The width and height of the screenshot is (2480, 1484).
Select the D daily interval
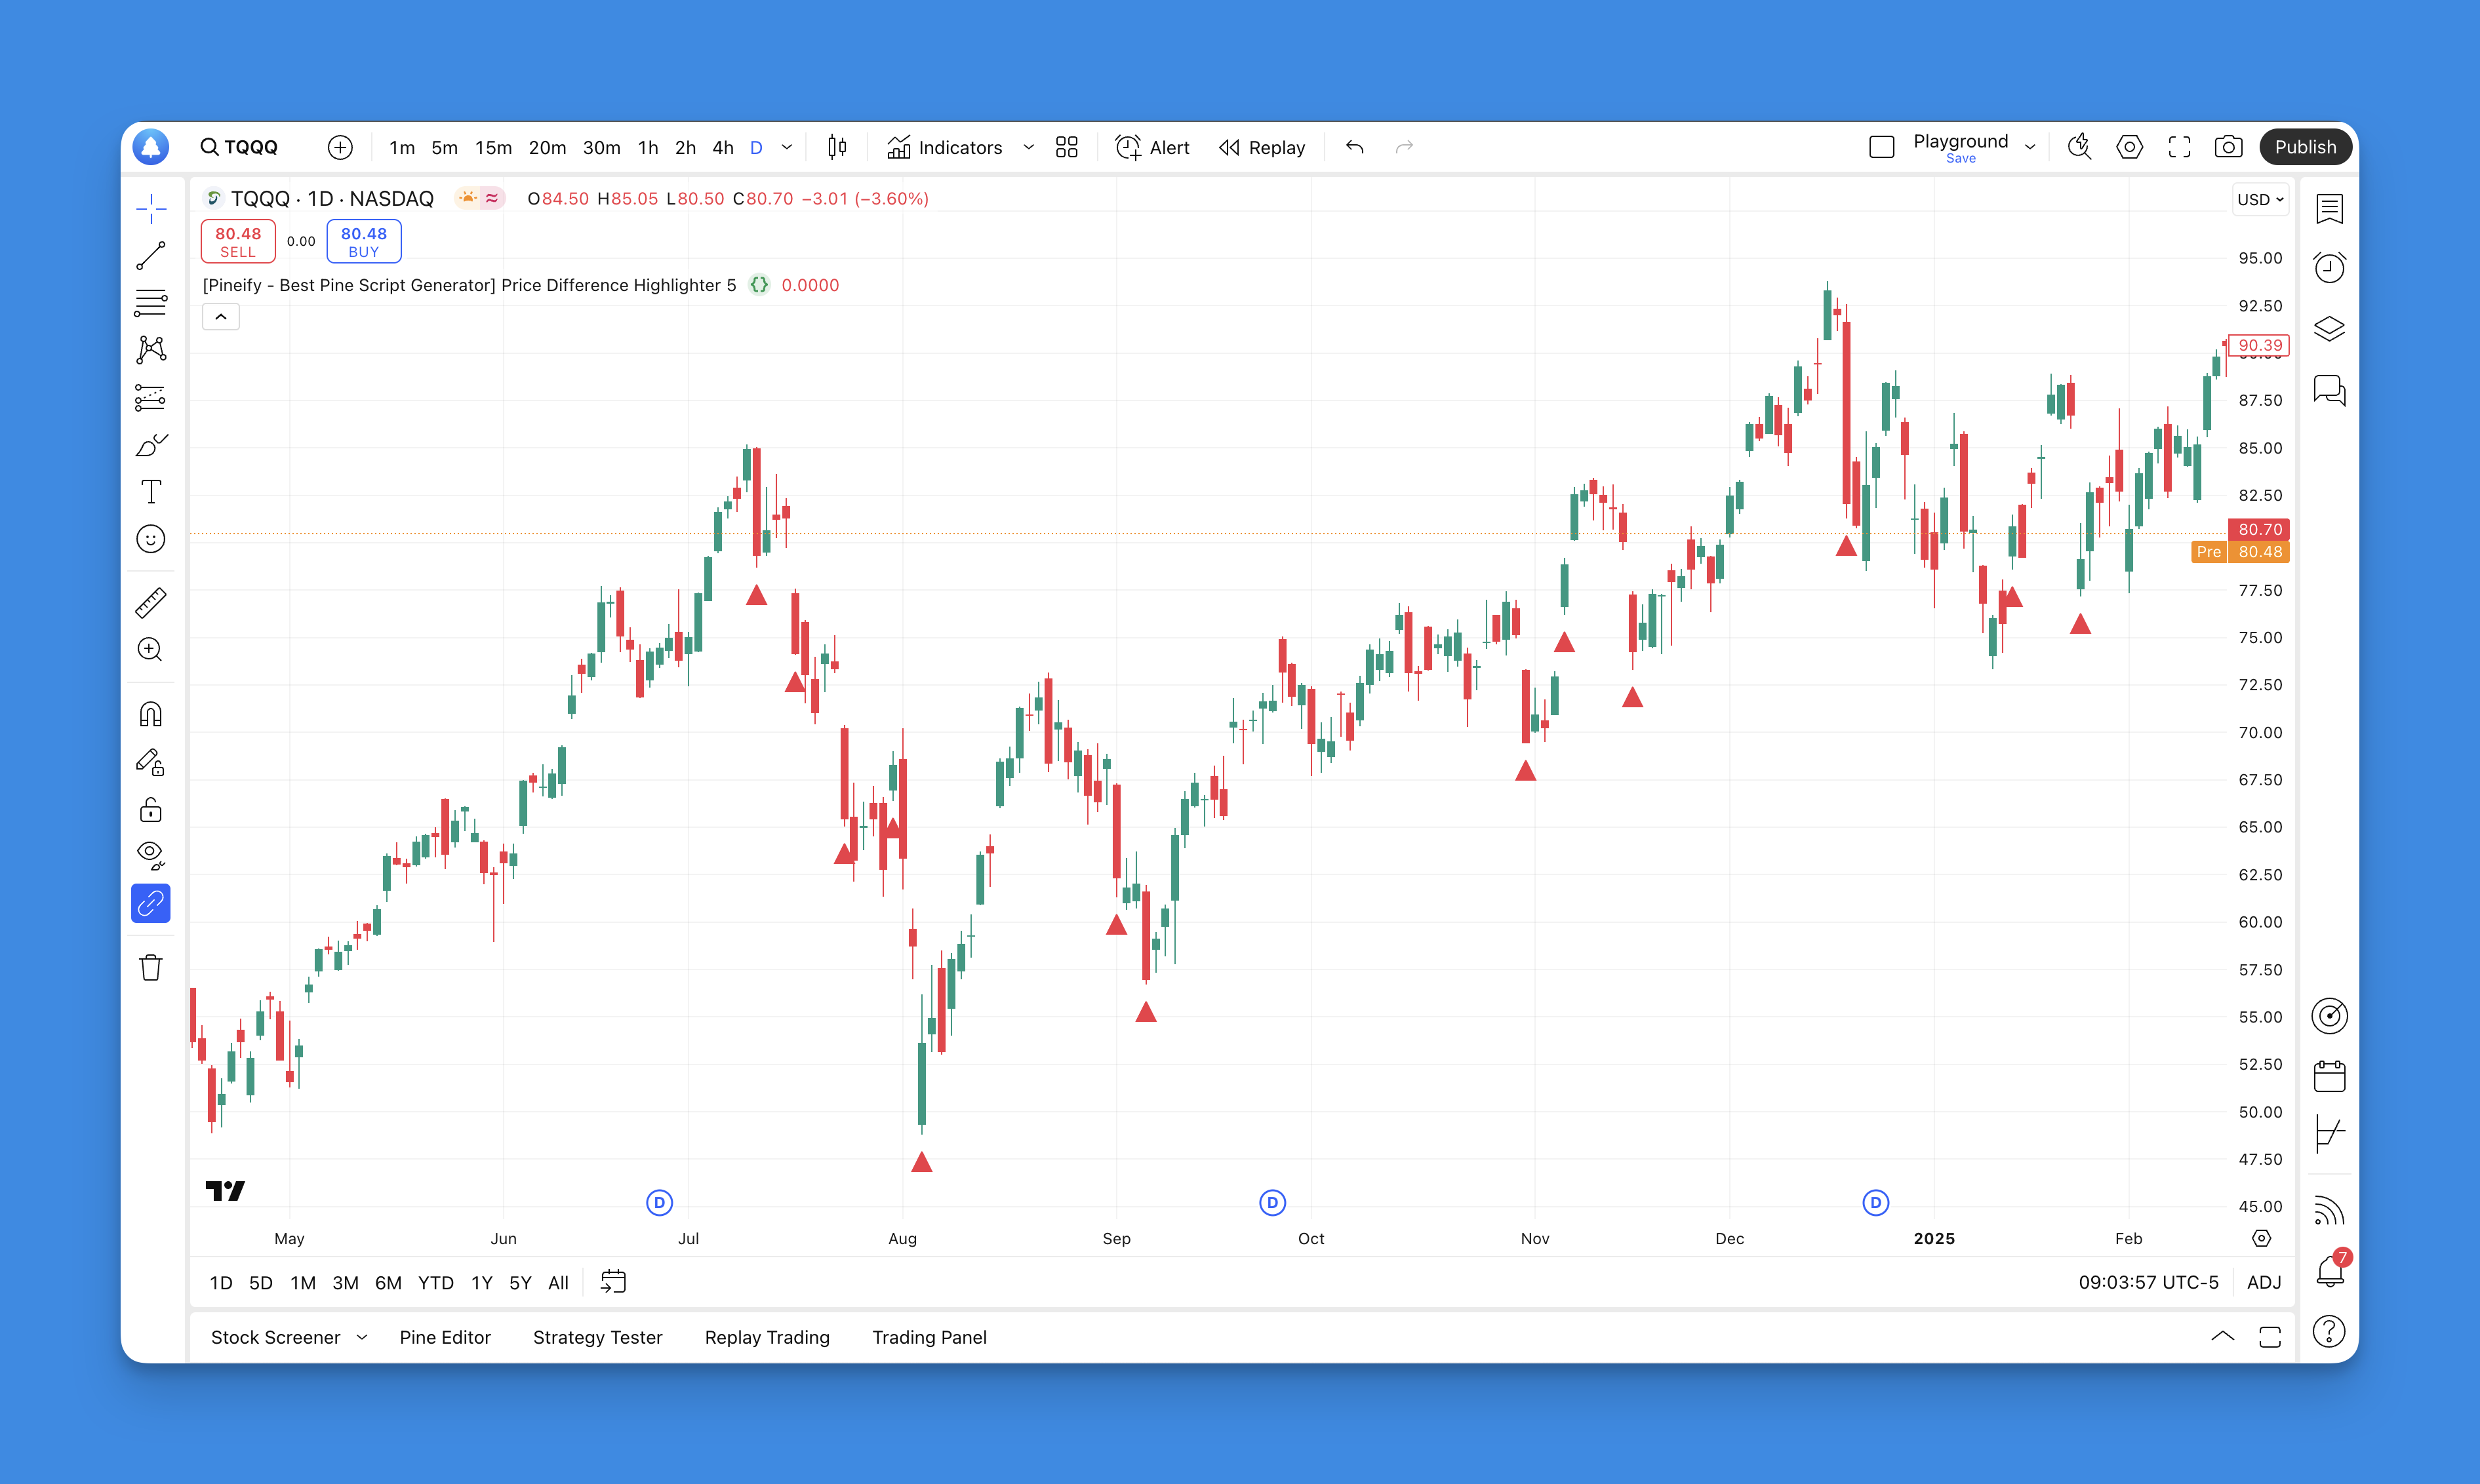coord(756,147)
